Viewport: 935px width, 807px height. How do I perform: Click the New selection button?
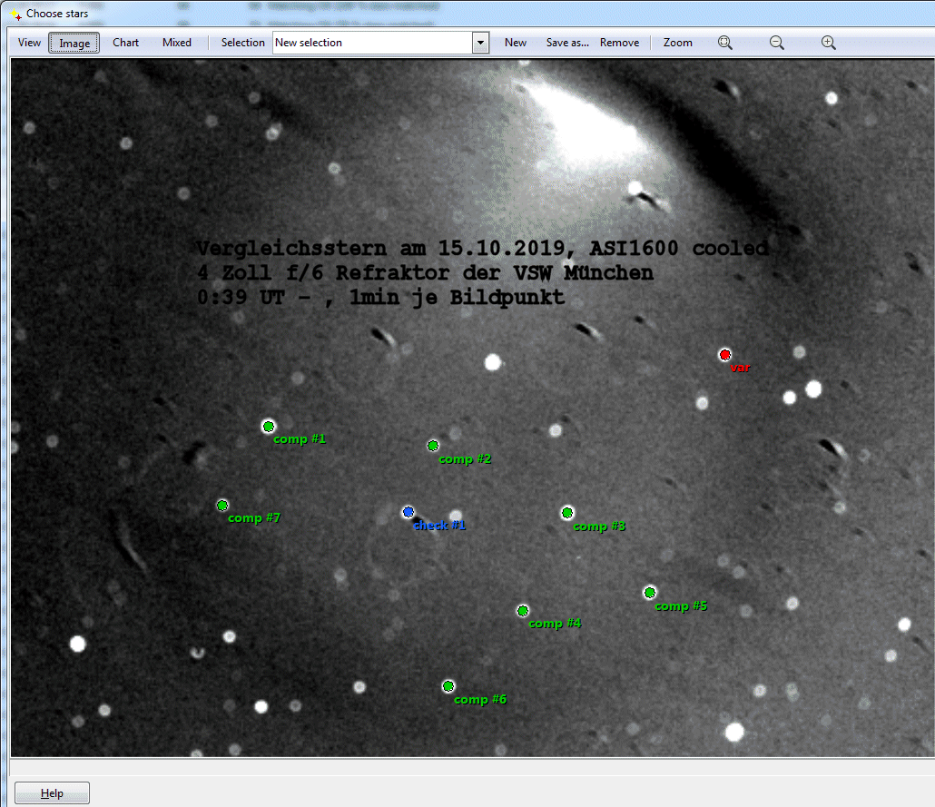[516, 43]
